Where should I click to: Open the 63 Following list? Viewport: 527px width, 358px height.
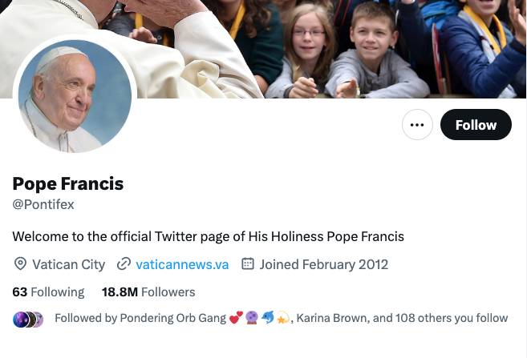(x=48, y=292)
